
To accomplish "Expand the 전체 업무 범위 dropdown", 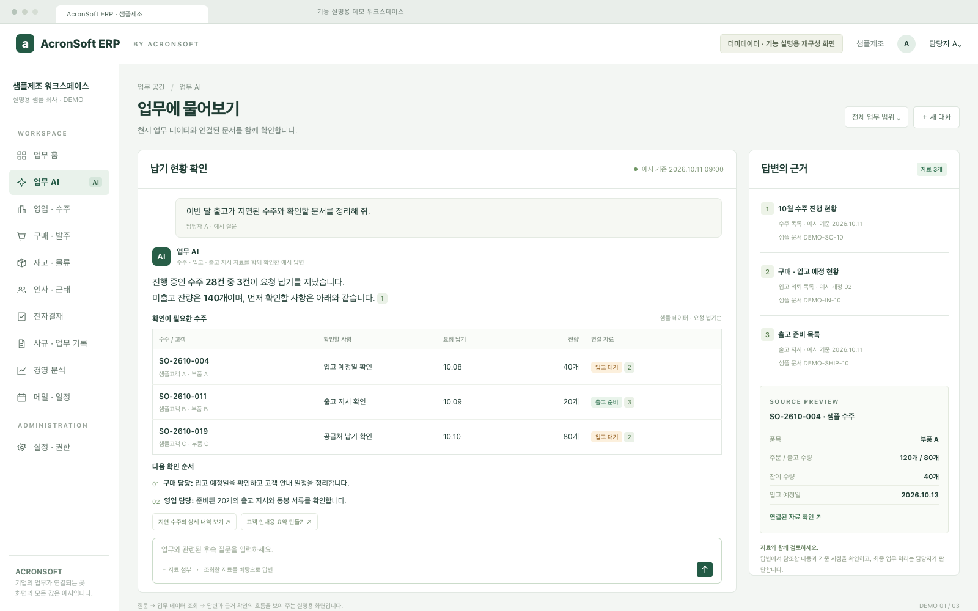I will tap(877, 117).
